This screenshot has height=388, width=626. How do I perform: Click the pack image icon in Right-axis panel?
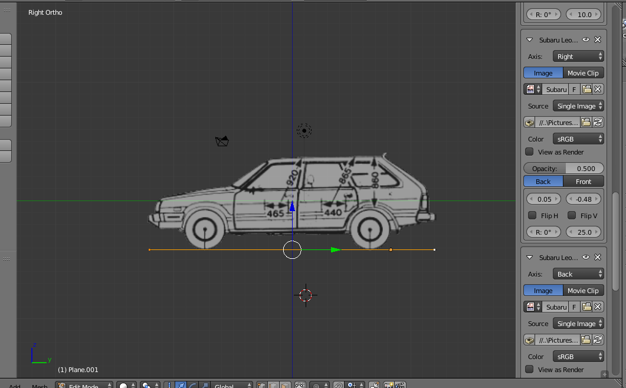[x=530, y=123]
